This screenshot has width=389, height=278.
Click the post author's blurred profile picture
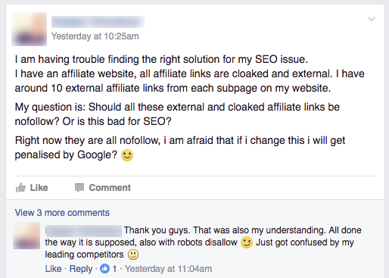click(29, 29)
